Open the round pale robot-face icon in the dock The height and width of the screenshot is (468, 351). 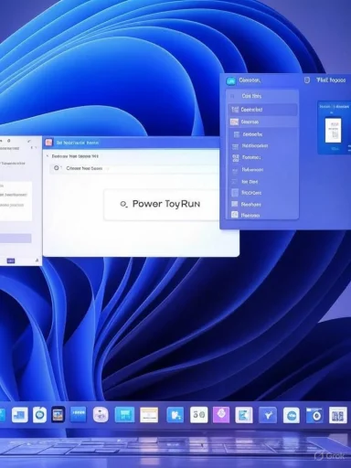click(x=101, y=414)
